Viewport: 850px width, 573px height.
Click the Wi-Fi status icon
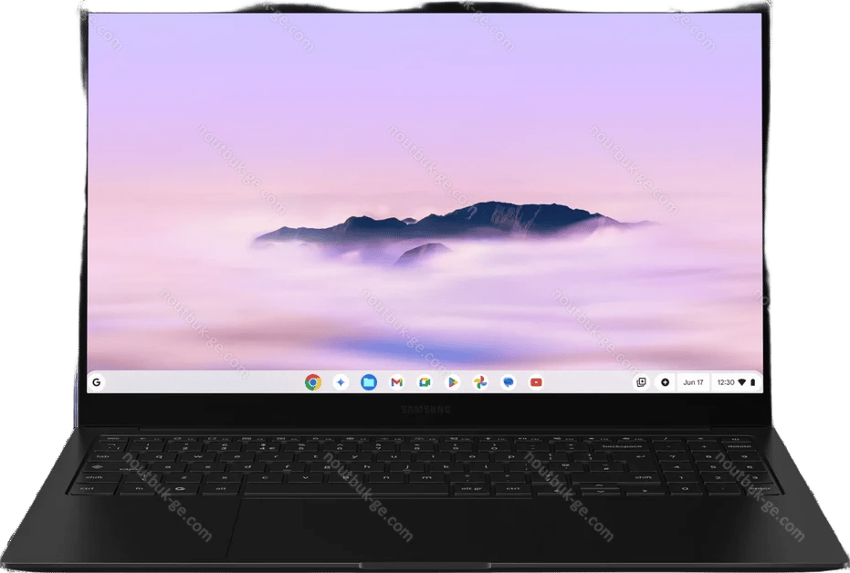742,382
